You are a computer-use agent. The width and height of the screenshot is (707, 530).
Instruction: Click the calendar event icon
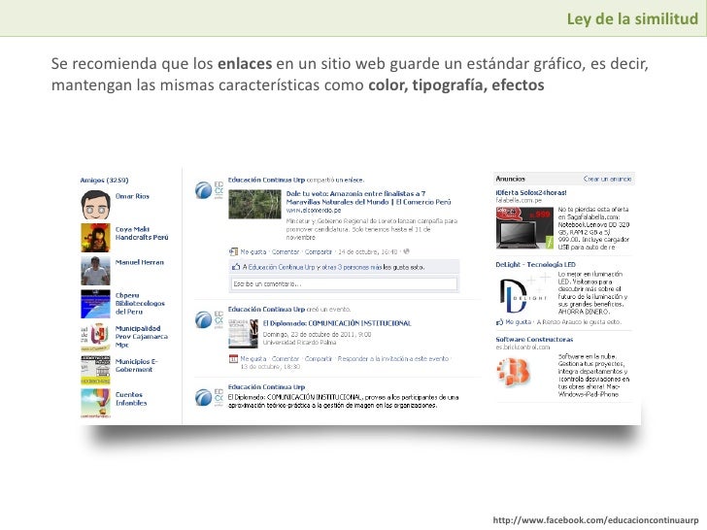pyautogui.click(x=233, y=359)
